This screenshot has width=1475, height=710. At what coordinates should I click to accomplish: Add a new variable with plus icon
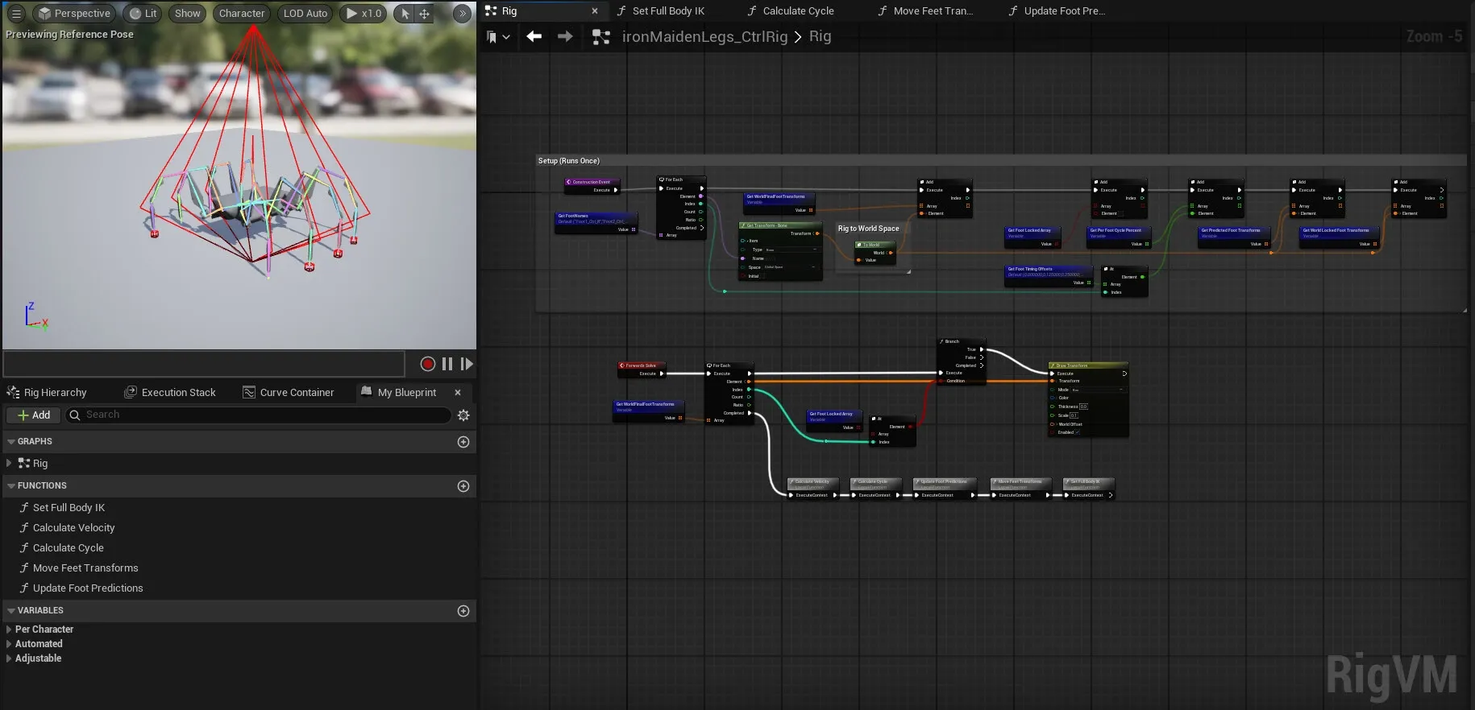coord(463,611)
